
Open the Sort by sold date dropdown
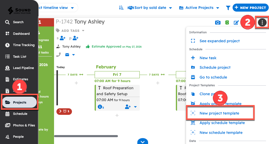150,8
